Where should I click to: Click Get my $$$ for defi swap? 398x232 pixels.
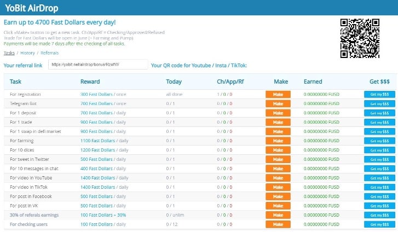coord(379,131)
